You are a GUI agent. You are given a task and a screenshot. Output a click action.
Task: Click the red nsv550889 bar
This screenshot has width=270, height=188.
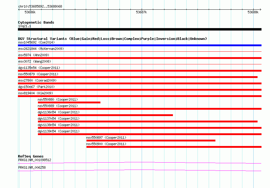150,109
